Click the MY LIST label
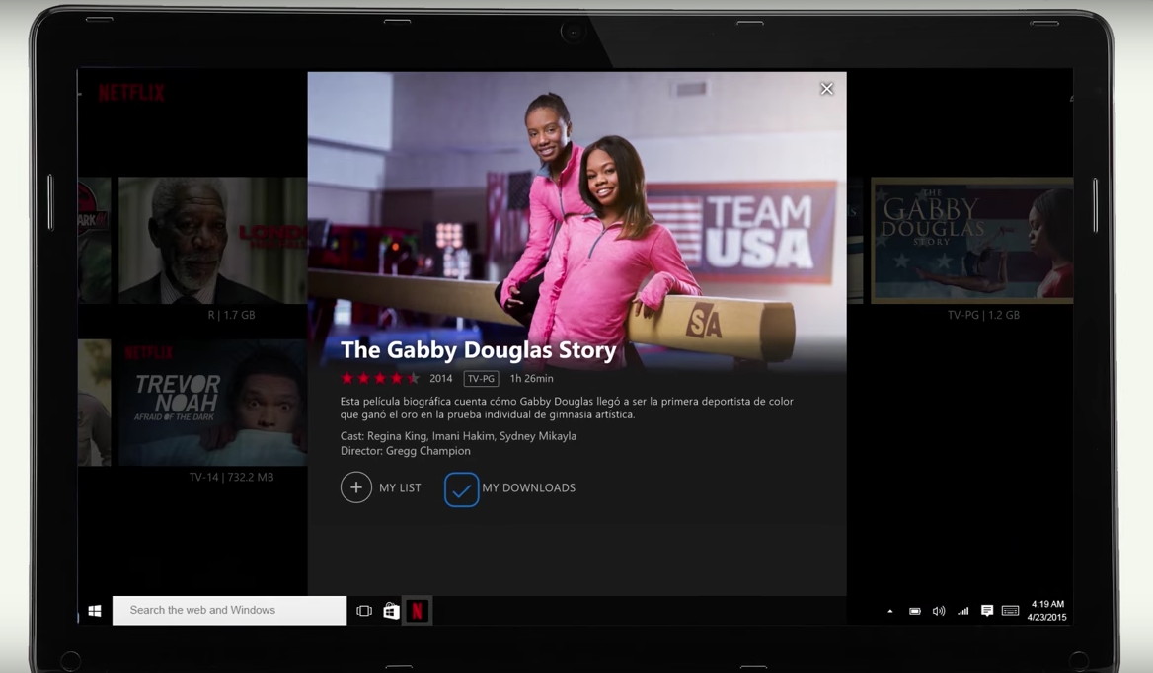This screenshot has width=1153, height=673. (x=400, y=488)
